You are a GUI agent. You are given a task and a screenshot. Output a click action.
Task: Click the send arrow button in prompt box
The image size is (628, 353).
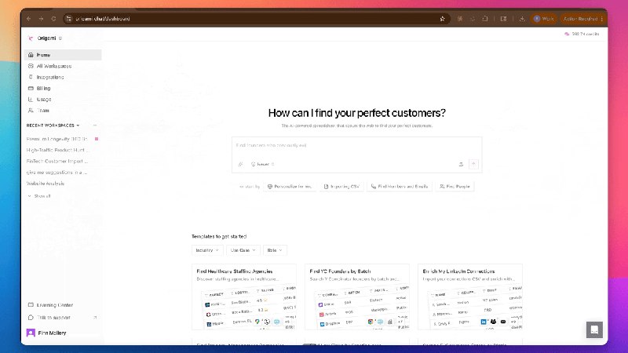point(474,164)
